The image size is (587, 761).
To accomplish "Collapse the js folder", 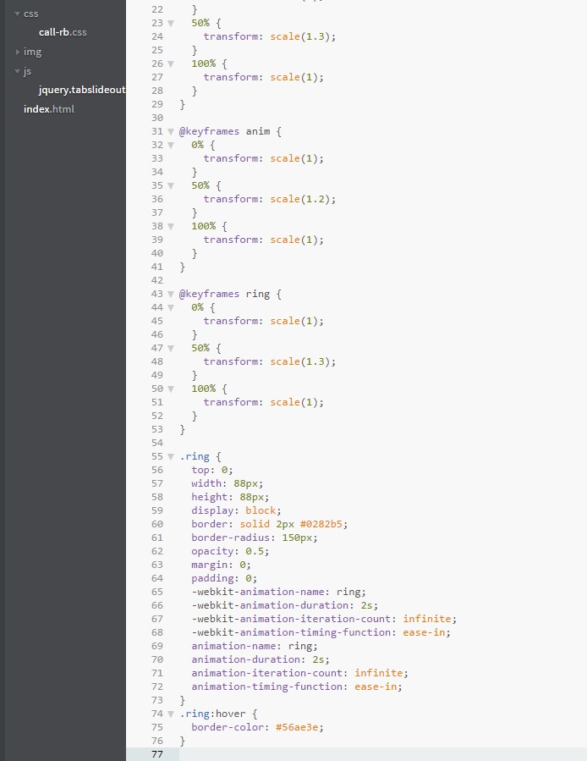I will click(x=18, y=71).
